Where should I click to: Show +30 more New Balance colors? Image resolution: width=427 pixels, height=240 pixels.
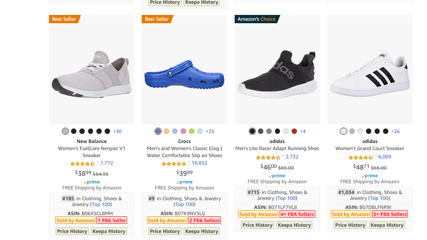pyautogui.click(x=118, y=131)
